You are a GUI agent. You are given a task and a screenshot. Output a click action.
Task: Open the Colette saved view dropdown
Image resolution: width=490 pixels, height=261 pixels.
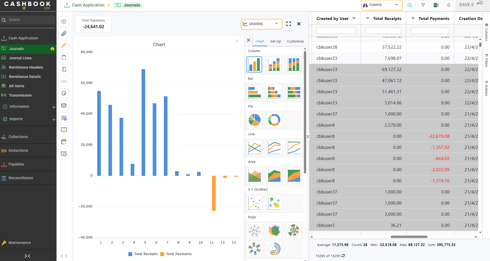coord(382,5)
